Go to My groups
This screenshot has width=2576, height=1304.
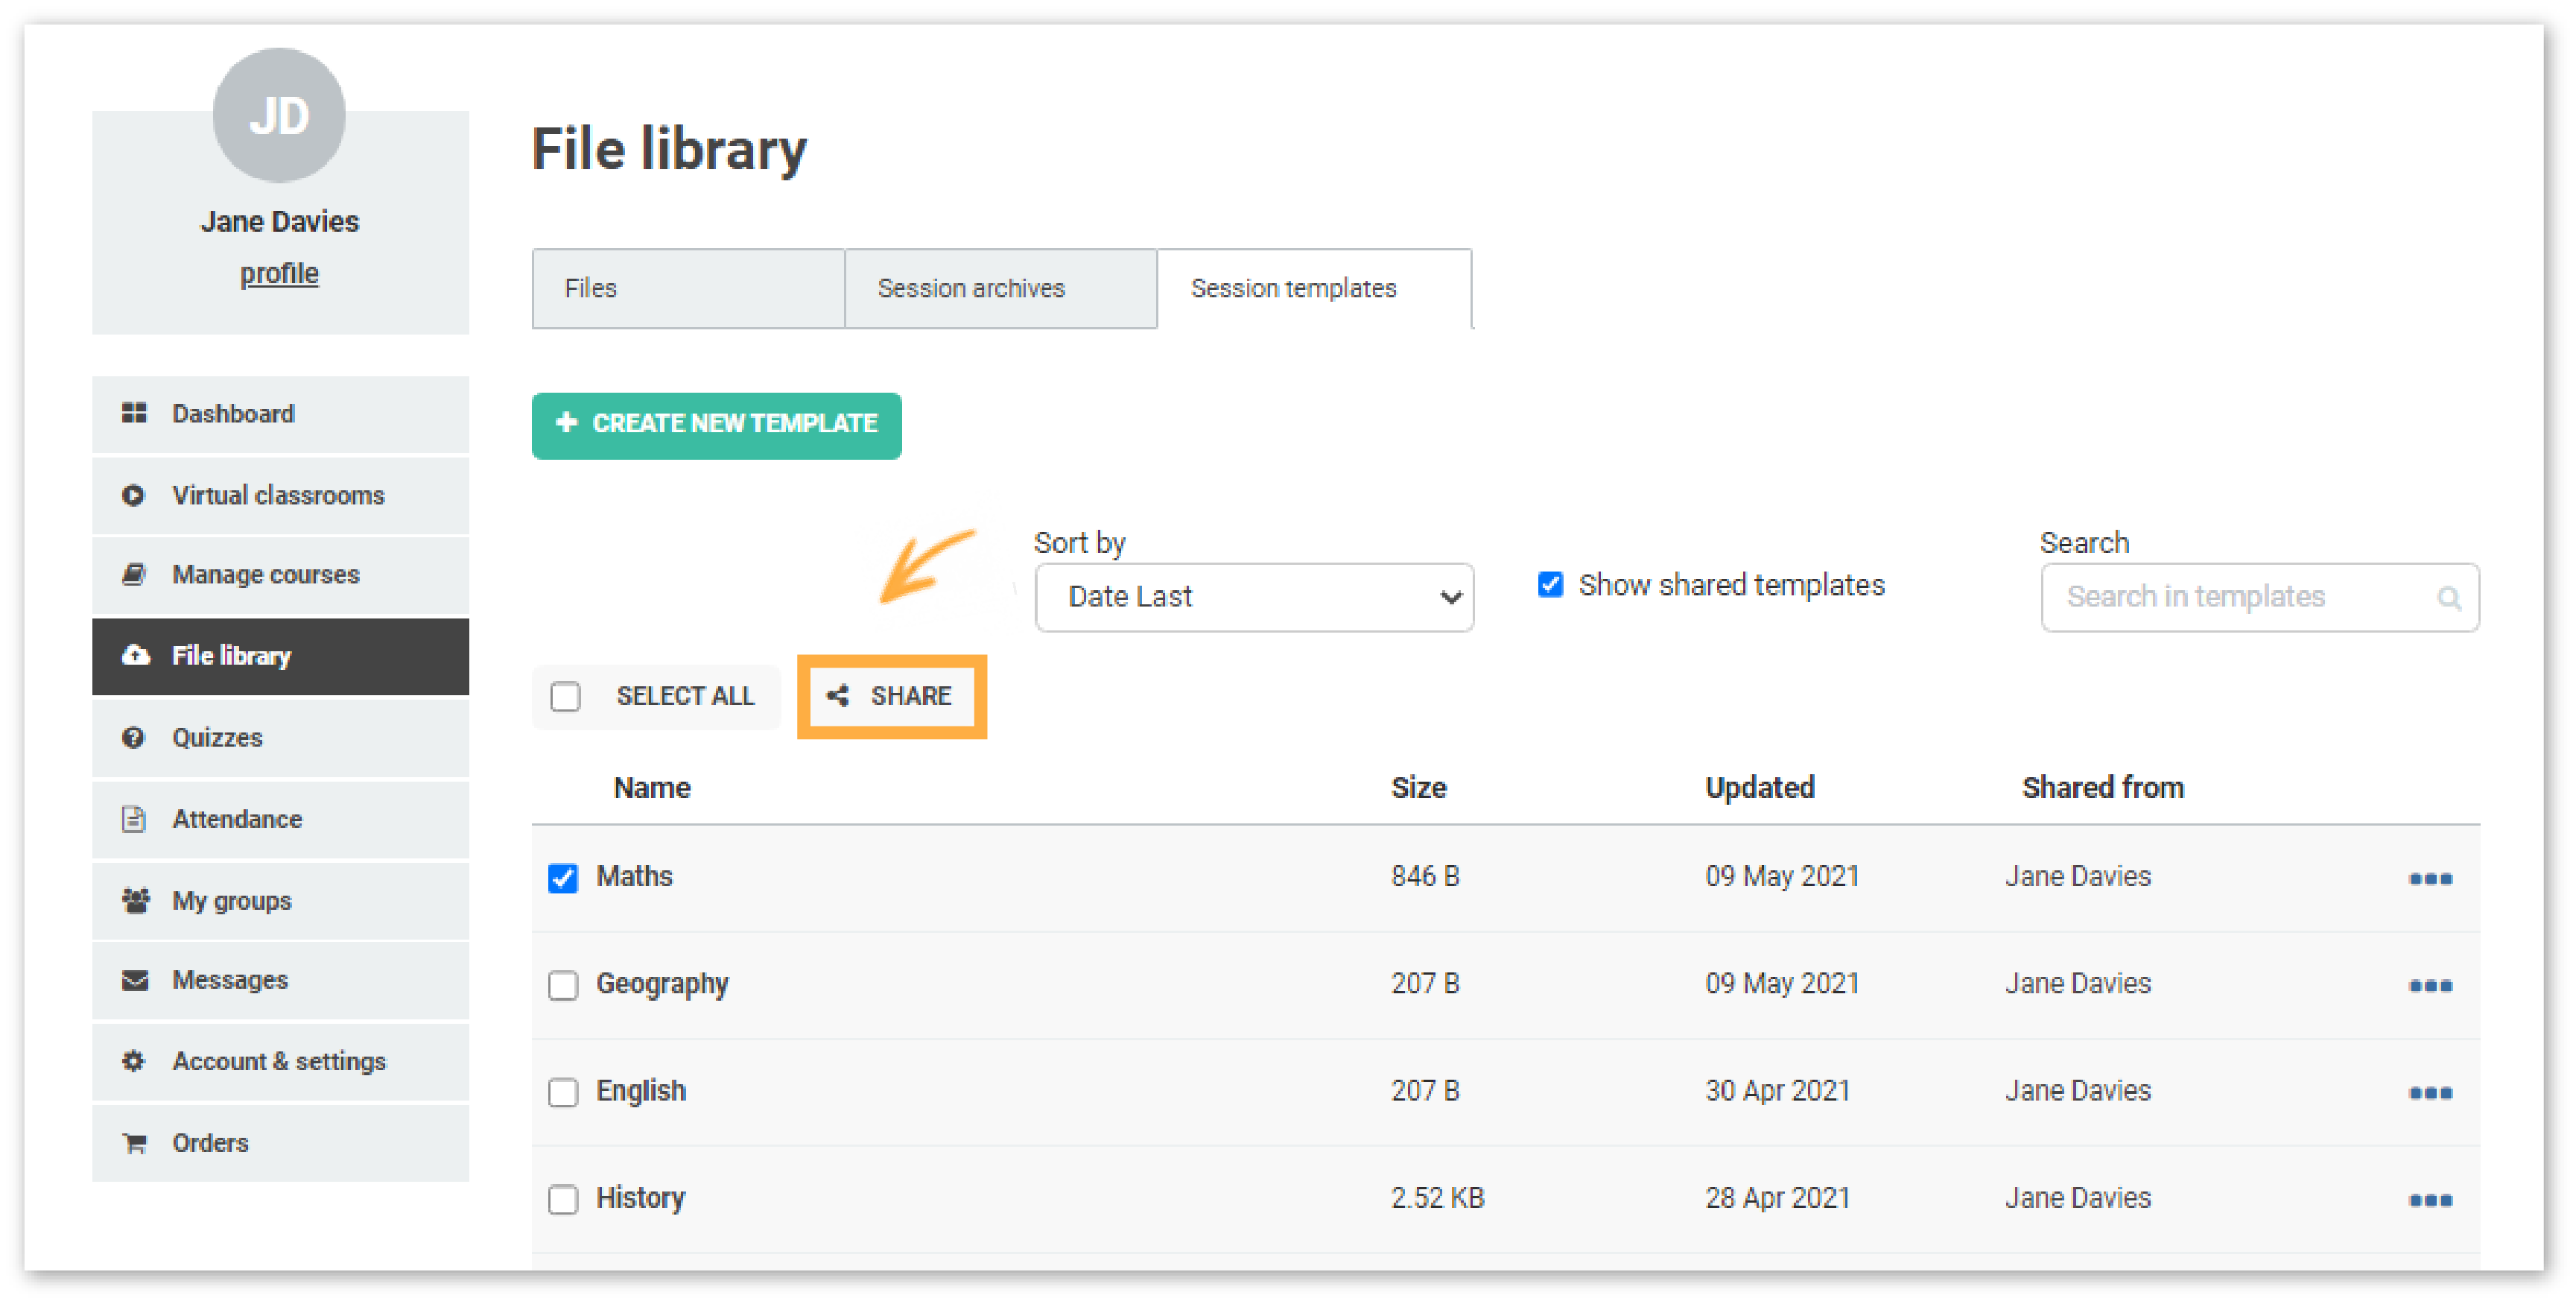tap(280, 900)
